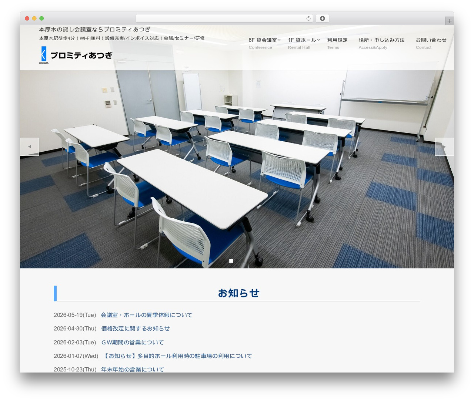Viewport: 474px width, 401px height.
Task: Open the 会議室・ホールの夏季休暇について notice
Action: tap(147, 315)
